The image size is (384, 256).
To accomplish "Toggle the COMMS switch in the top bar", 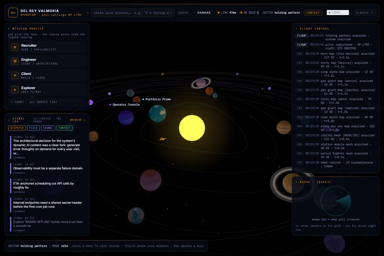I will tap(338, 13).
